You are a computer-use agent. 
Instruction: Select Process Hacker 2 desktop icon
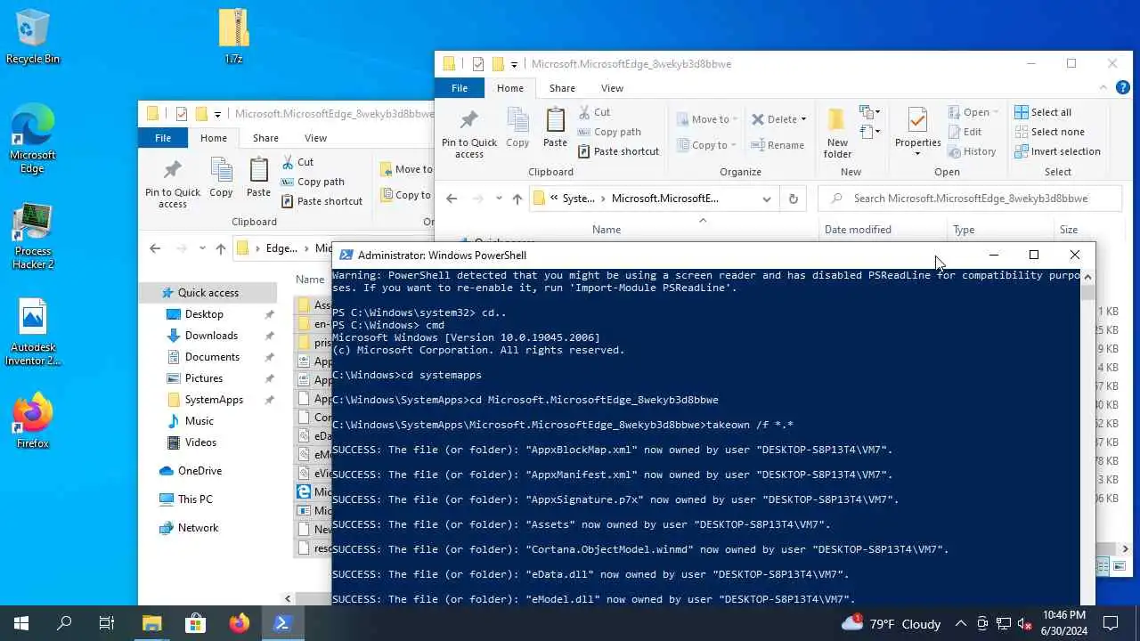tap(33, 236)
